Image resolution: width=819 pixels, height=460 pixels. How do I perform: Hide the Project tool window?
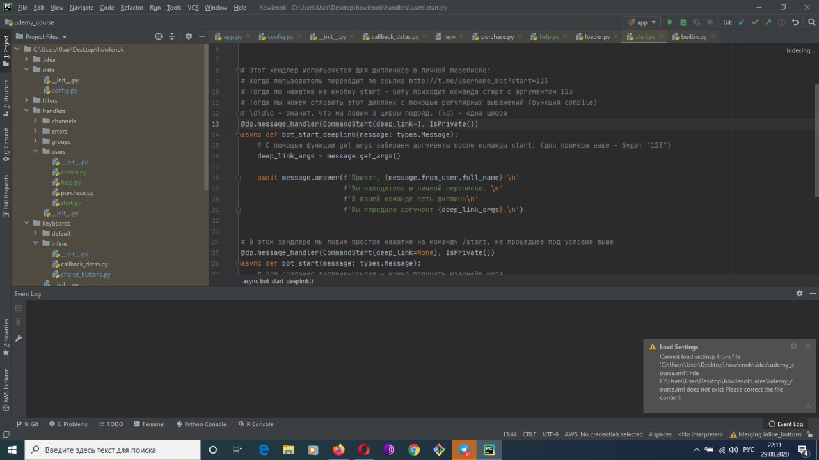pos(202,36)
